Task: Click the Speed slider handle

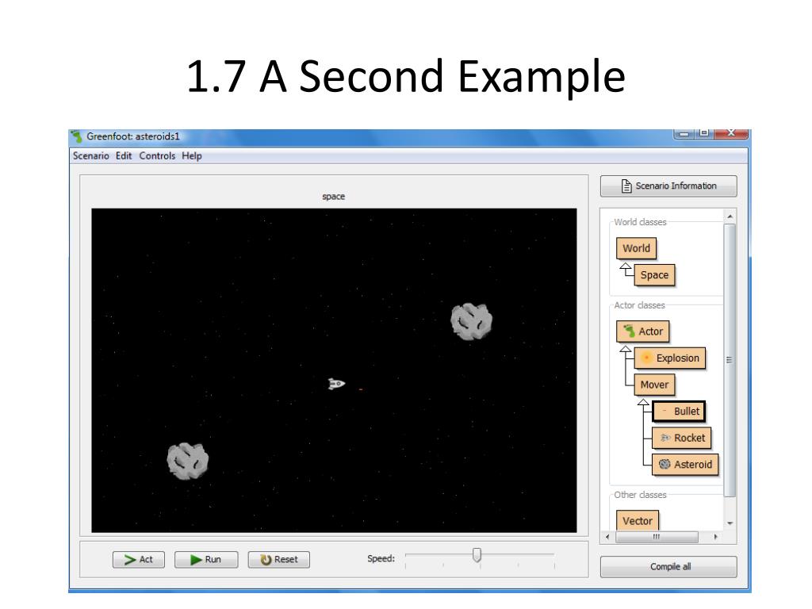Action: (477, 555)
